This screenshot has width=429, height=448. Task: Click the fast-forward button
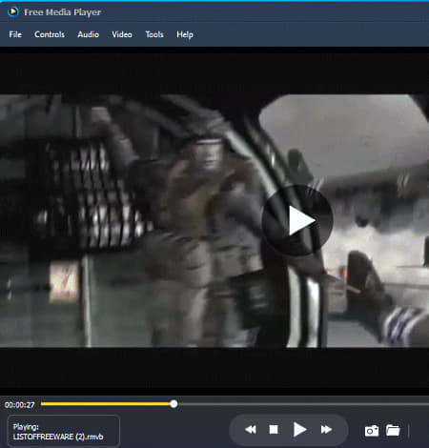(326, 430)
